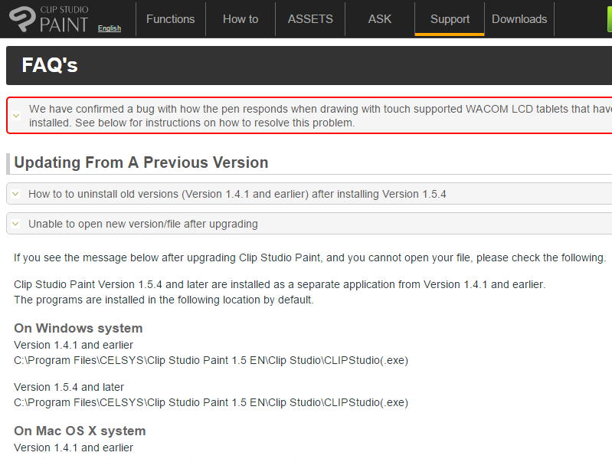This screenshot has width=612, height=459.
Task: Go to the How to section
Action: coord(241,18)
